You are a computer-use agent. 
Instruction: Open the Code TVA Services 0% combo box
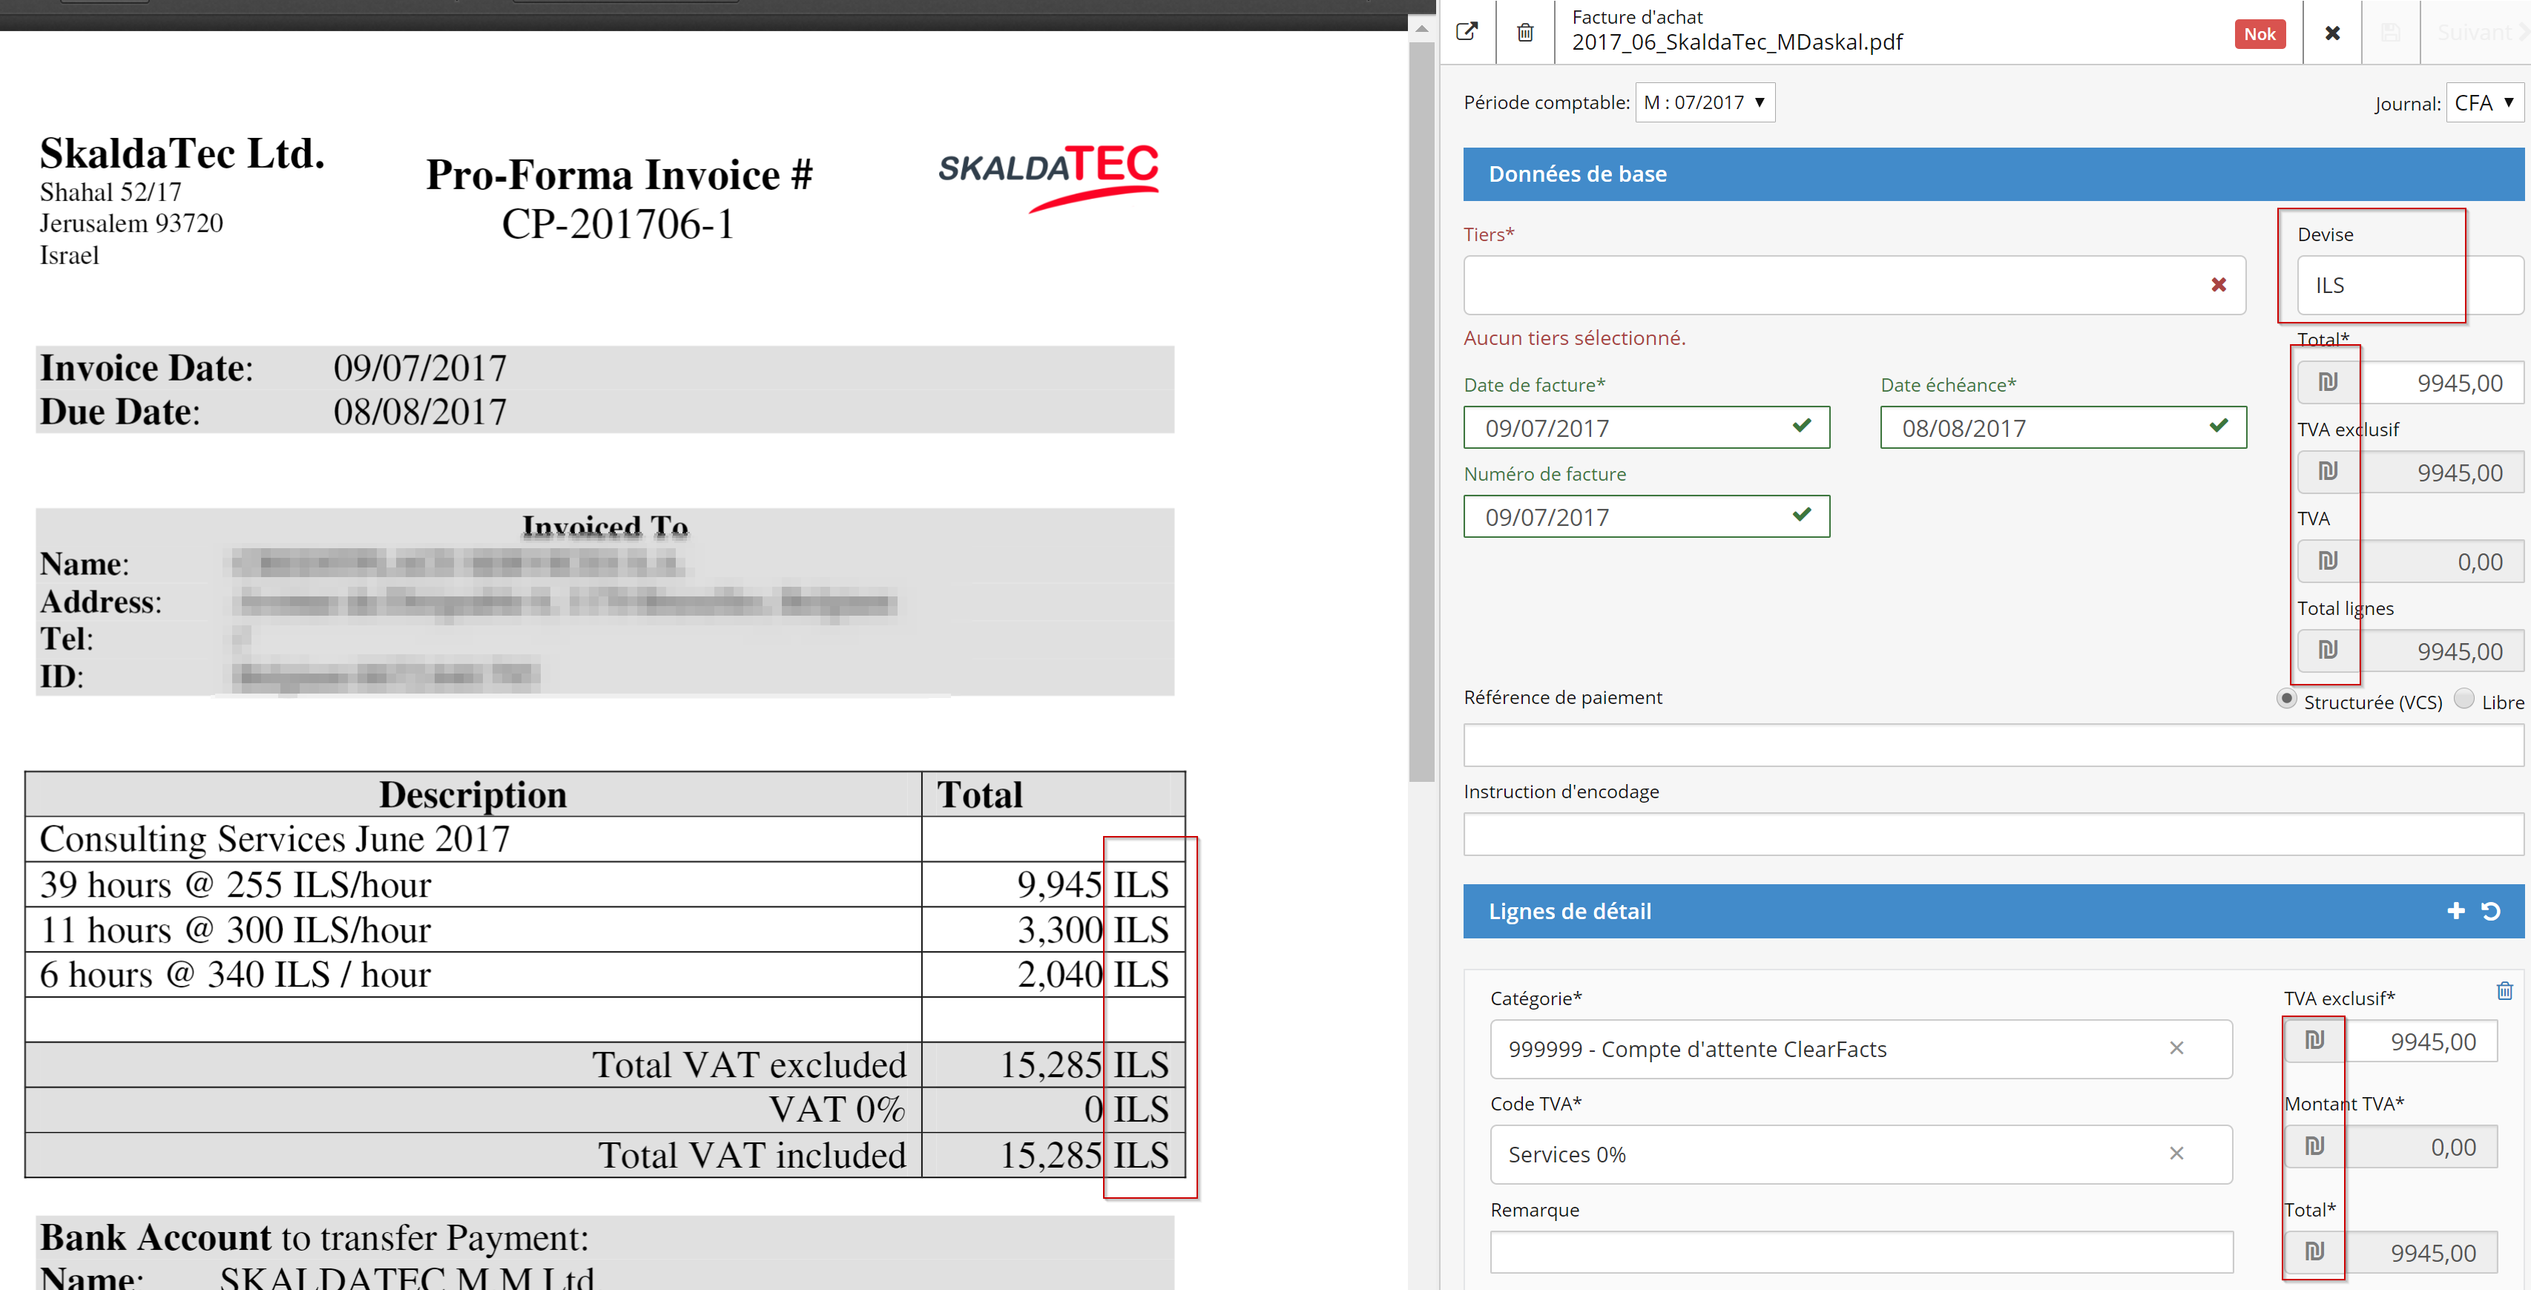click(x=1861, y=1154)
